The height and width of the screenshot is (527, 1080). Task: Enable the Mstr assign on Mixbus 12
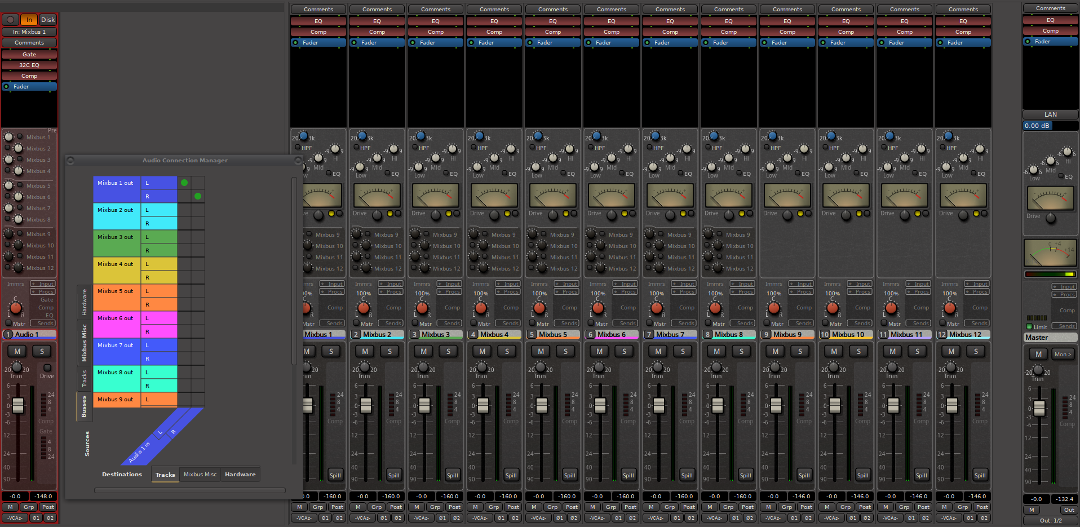tap(942, 324)
